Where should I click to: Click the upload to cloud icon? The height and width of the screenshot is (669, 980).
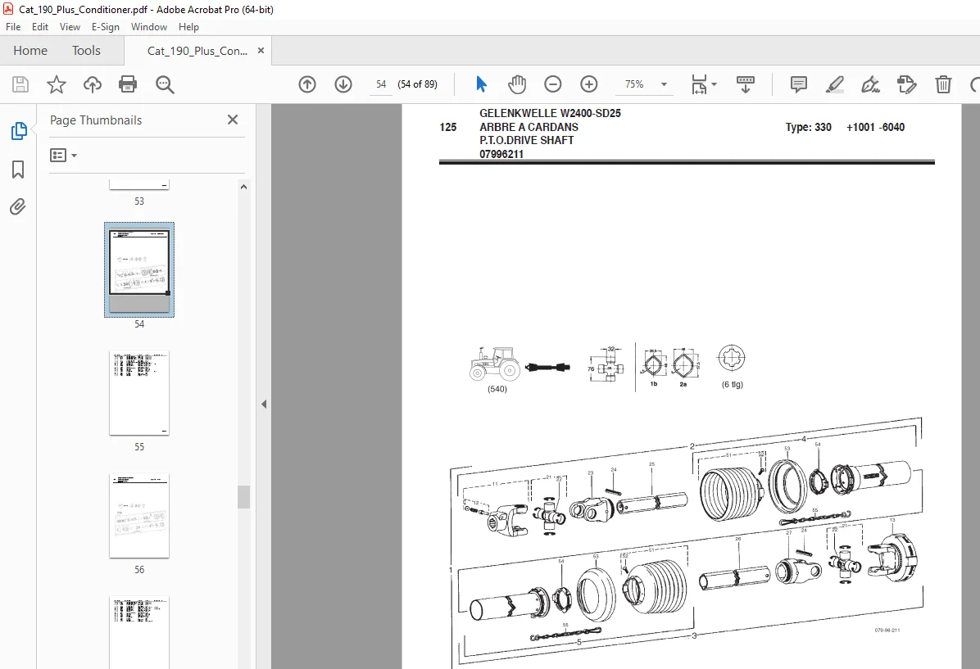coord(93,84)
